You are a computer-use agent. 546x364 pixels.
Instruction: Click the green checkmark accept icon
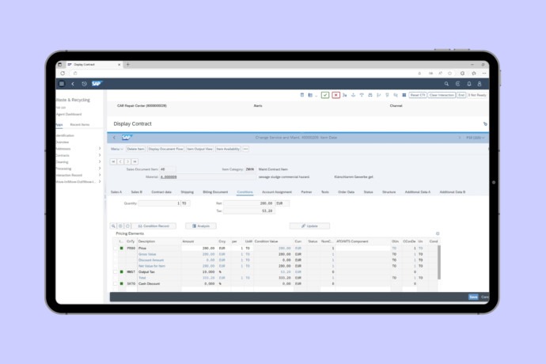click(325, 95)
